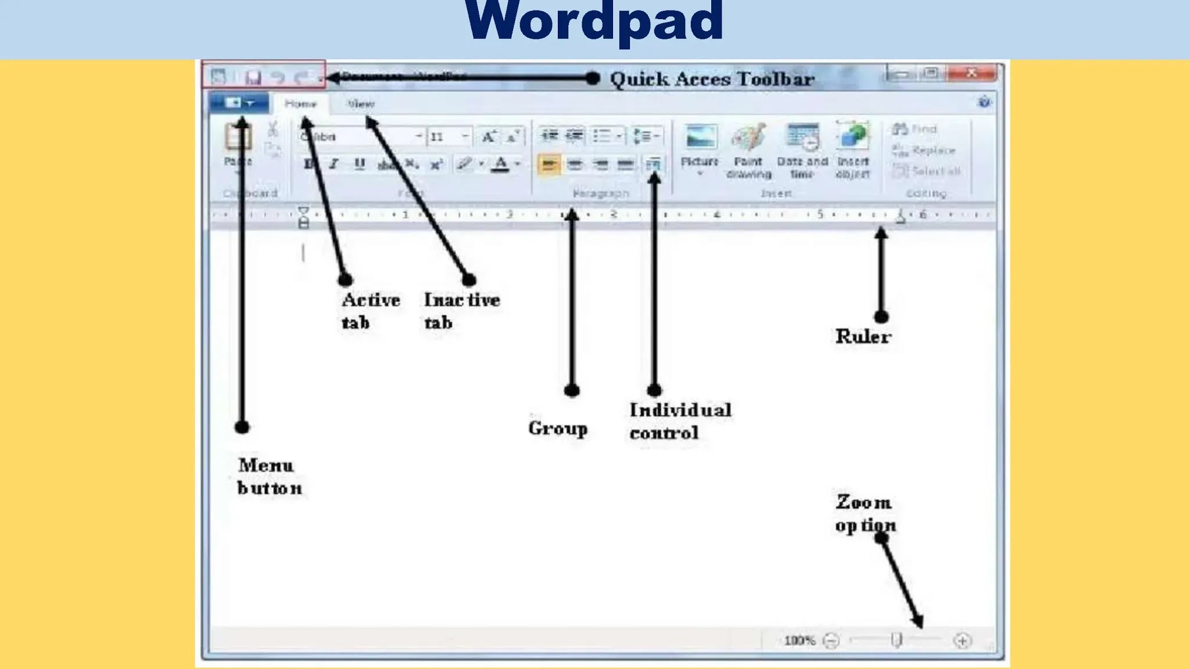Open the Customize Quick Access Toolbar arrow

pos(320,78)
